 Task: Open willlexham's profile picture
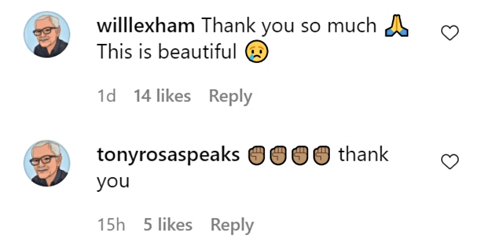click(47, 34)
